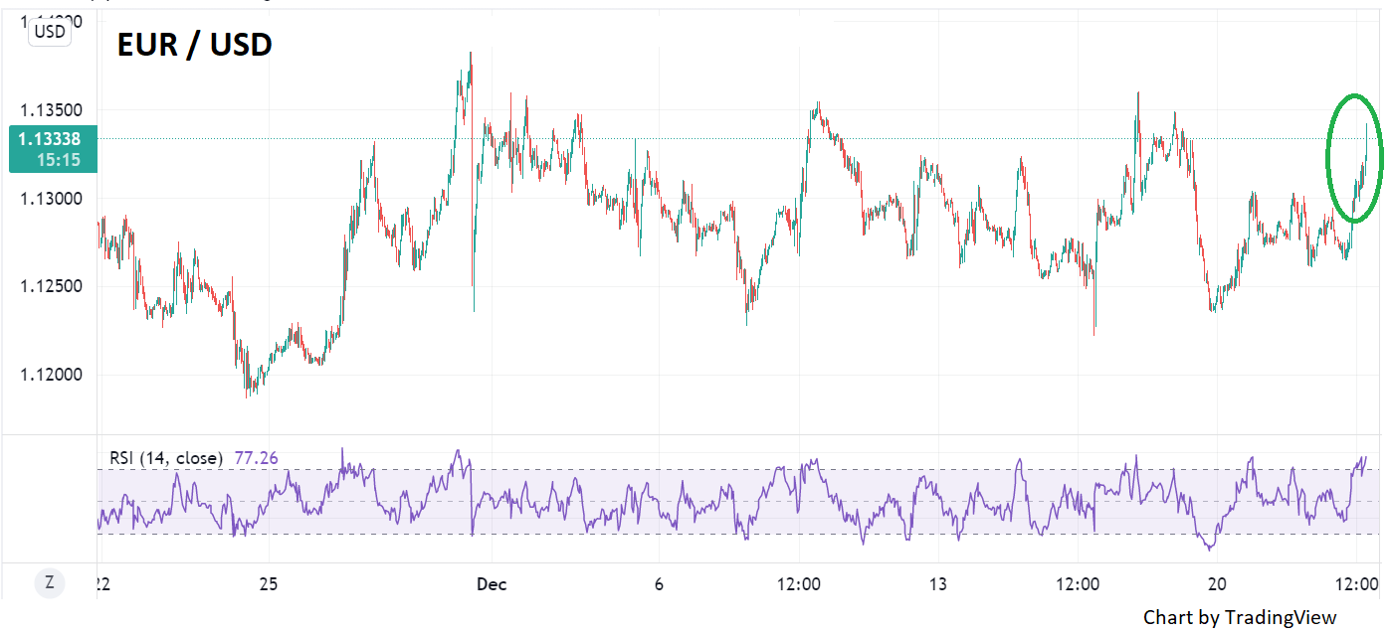Screen dimensions: 1391x634
Task: Select the 25 date marker on the time axis
Action: tap(268, 584)
